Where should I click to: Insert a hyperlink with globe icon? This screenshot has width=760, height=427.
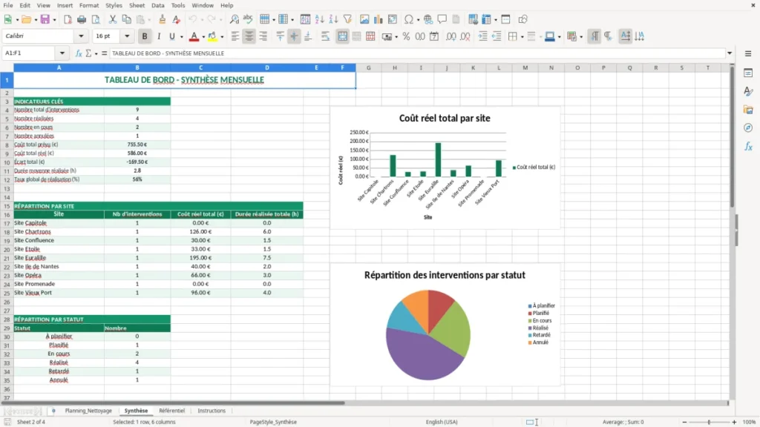[428, 19]
